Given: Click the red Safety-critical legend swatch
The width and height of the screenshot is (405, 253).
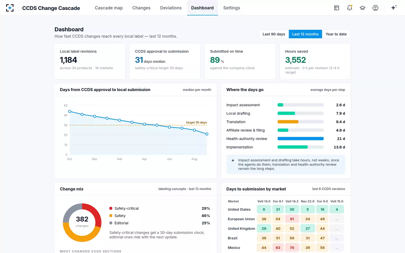Looking at the screenshot, I should [111, 208].
